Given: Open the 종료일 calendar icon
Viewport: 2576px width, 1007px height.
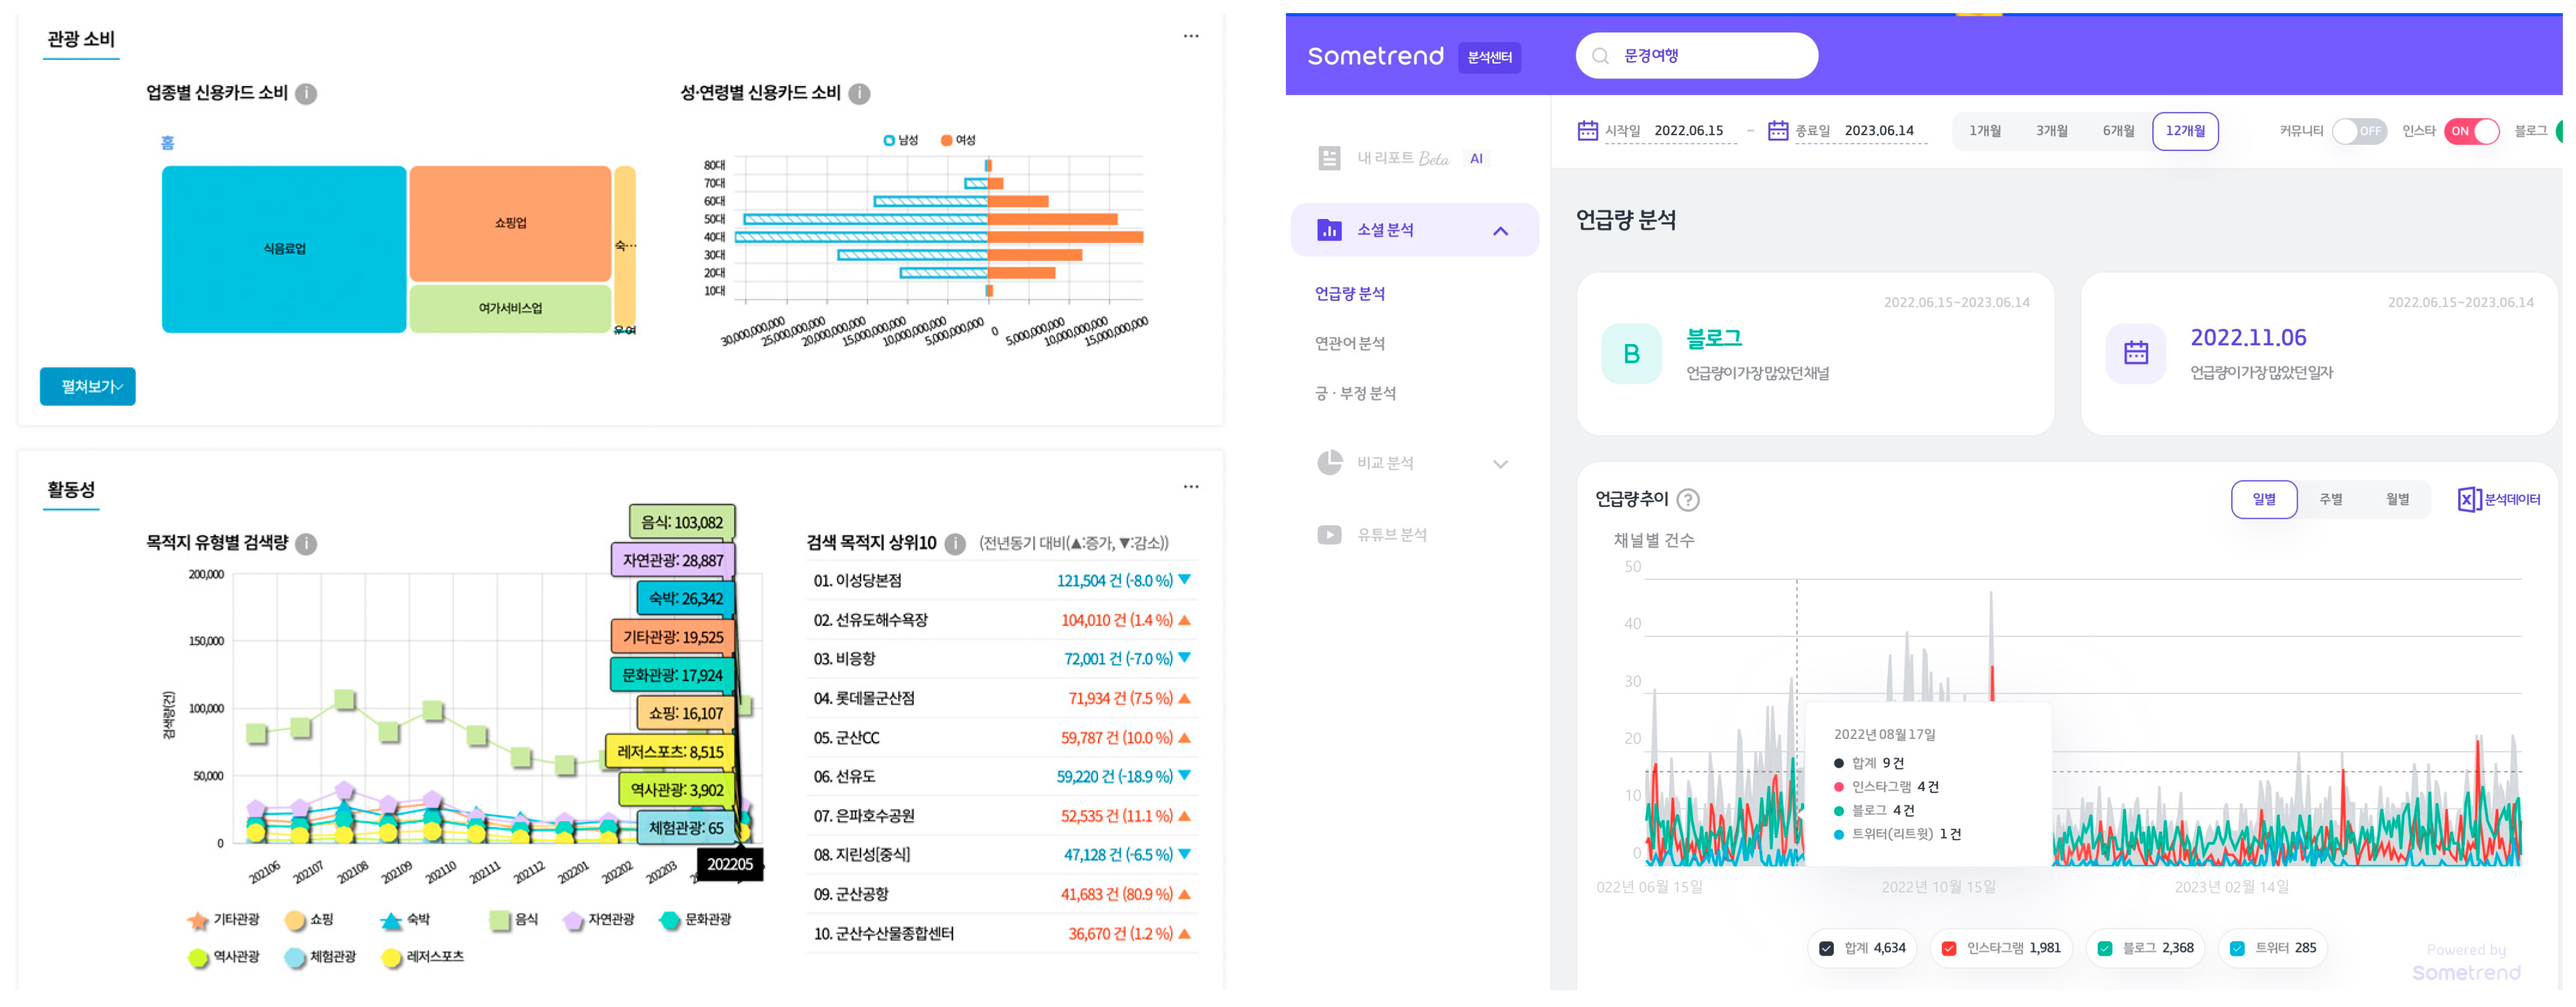Looking at the screenshot, I should 1777,131.
